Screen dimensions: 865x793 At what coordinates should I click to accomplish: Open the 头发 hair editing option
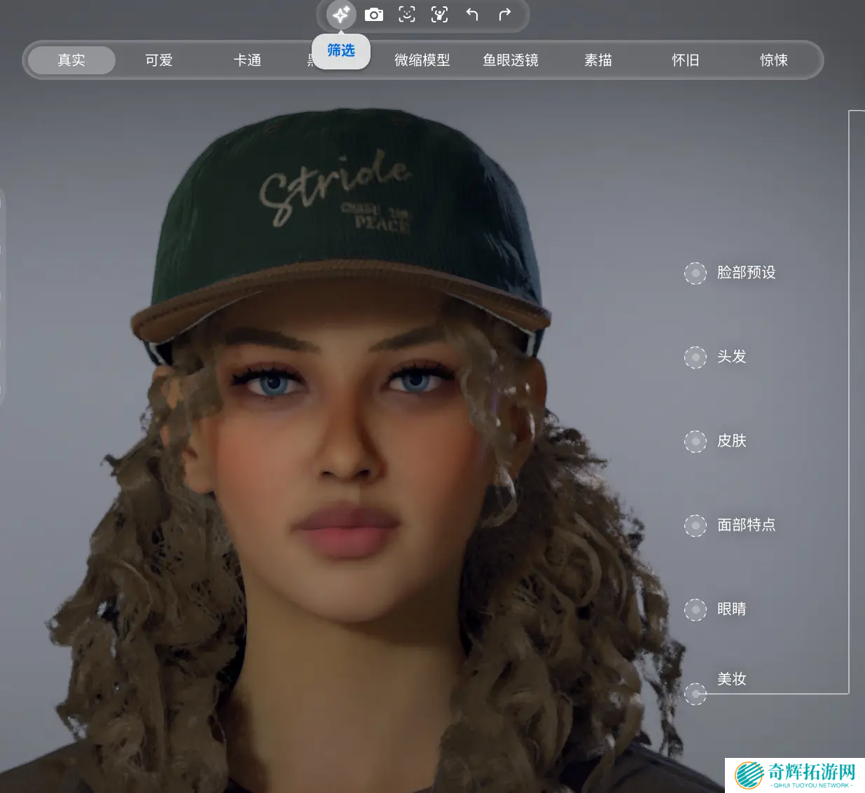731,357
